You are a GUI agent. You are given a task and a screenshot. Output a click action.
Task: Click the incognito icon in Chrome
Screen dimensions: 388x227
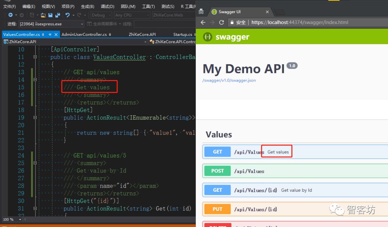[201, 11]
